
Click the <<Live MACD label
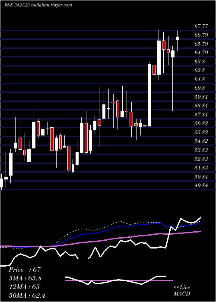click(182, 290)
